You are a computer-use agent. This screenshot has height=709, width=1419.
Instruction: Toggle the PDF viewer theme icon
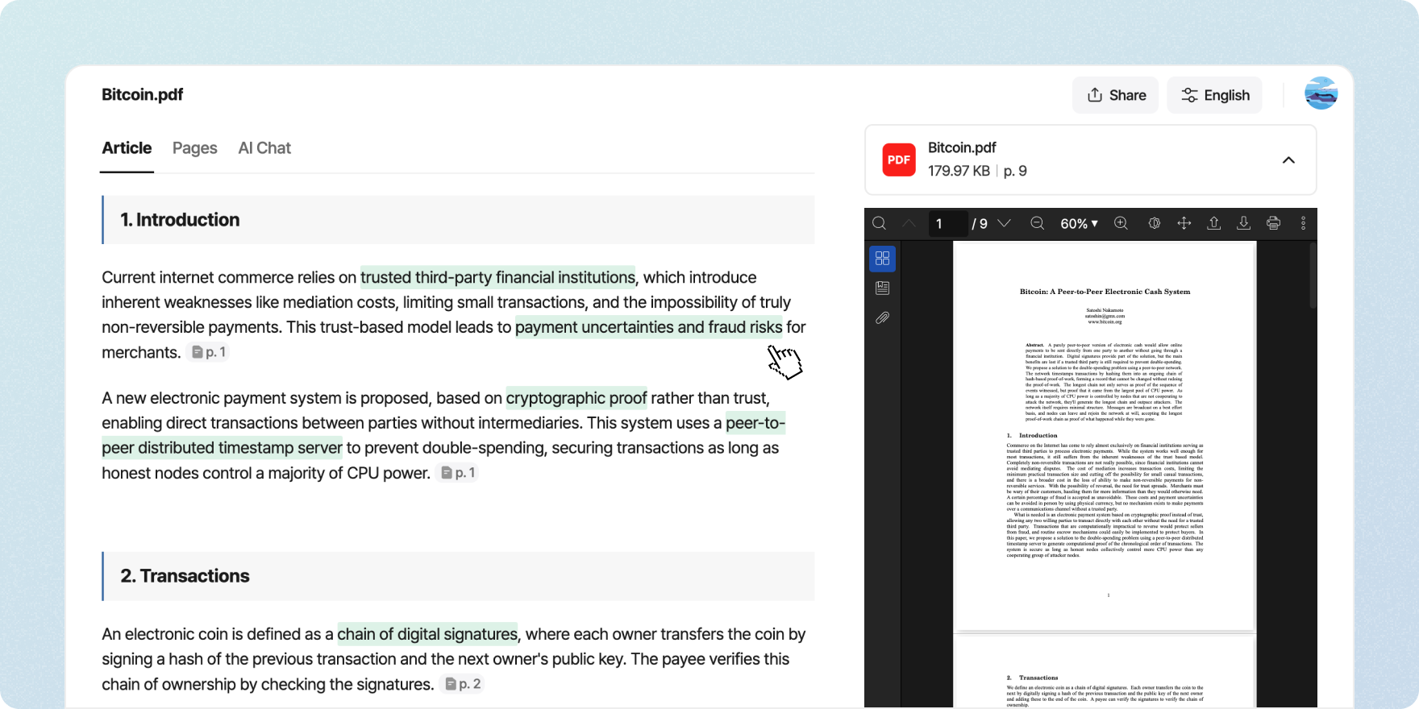click(x=1154, y=223)
